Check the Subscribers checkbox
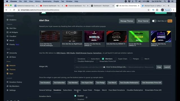This screenshot has width=180, height=101. point(88,59)
